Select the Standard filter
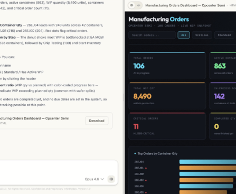The image size is (236, 194). click(224, 35)
